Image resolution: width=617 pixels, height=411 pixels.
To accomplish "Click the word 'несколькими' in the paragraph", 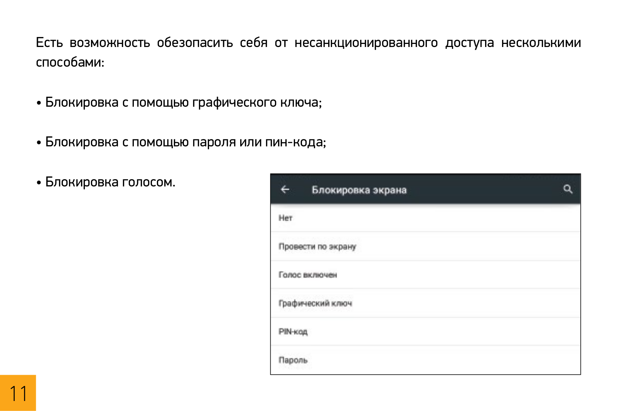I will tap(541, 42).
